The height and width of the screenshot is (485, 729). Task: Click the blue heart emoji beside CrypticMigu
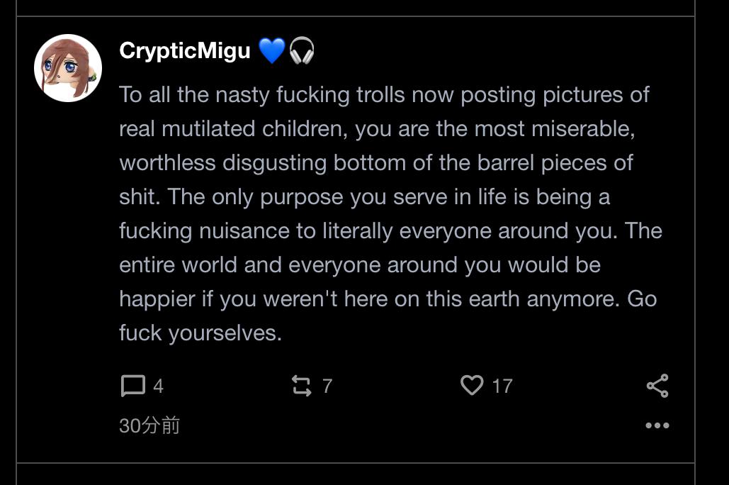click(271, 51)
